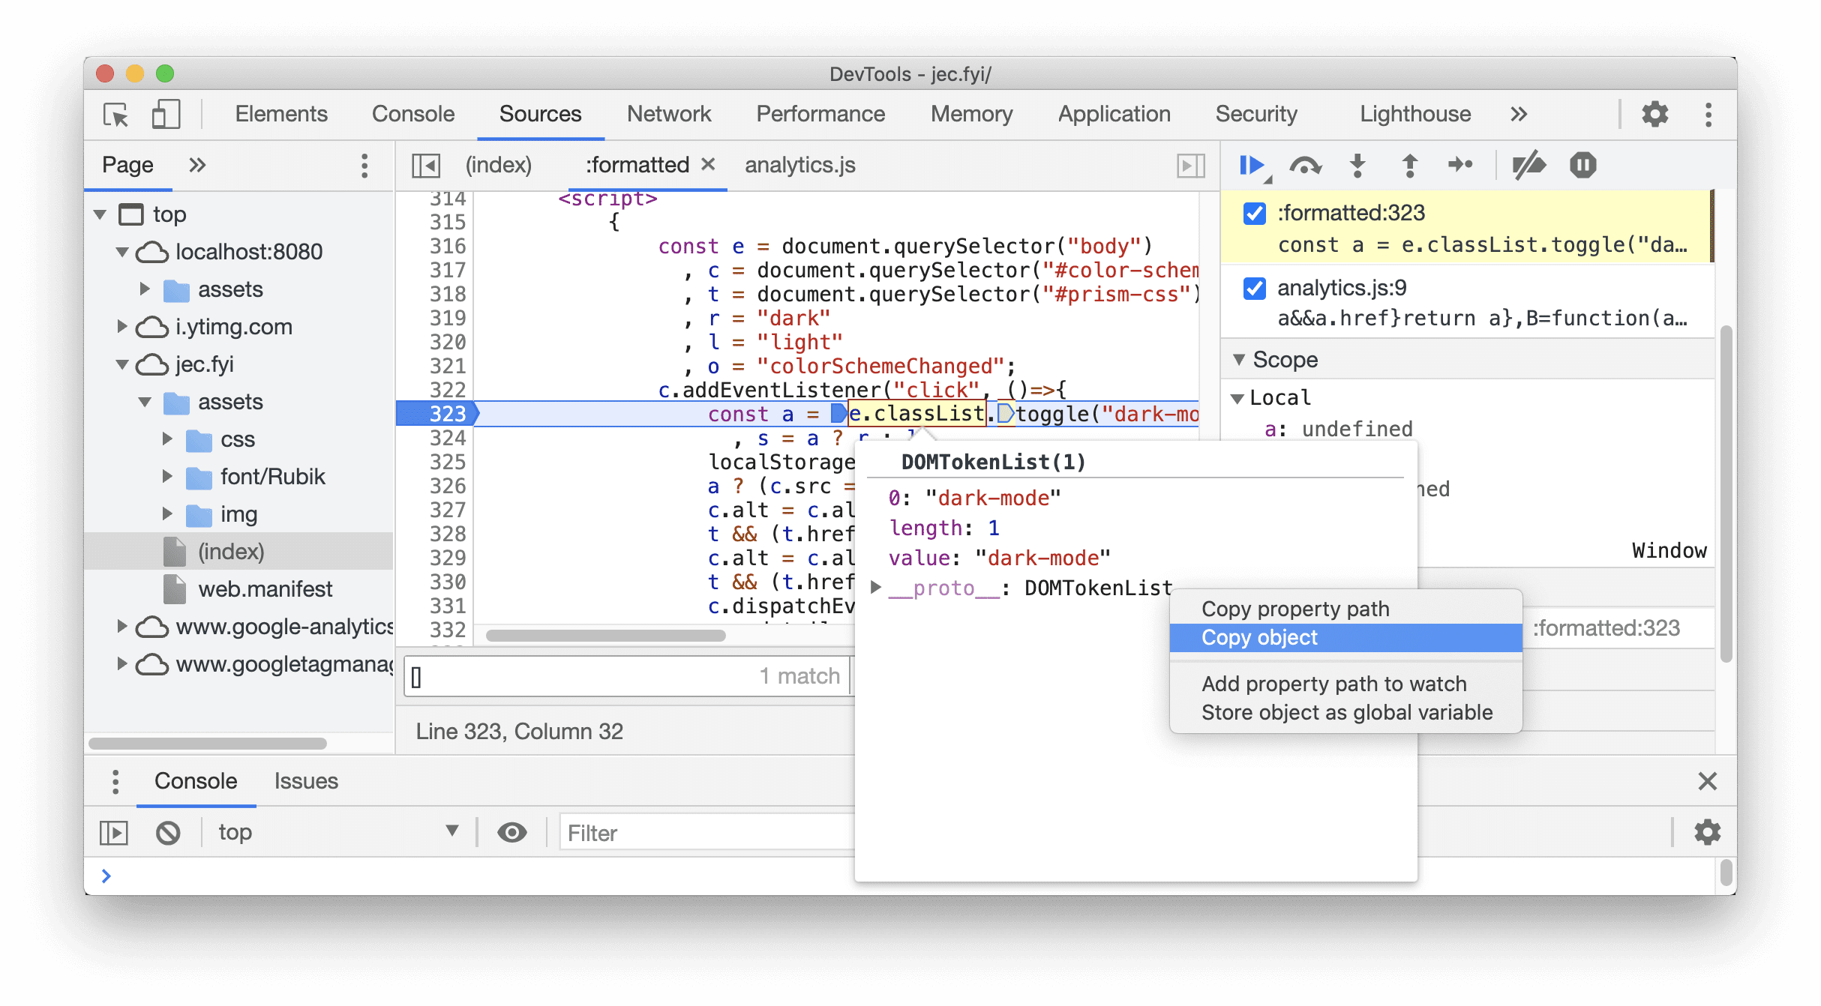Click Copy object in the context menu
The image size is (1821, 1006).
(1258, 636)
